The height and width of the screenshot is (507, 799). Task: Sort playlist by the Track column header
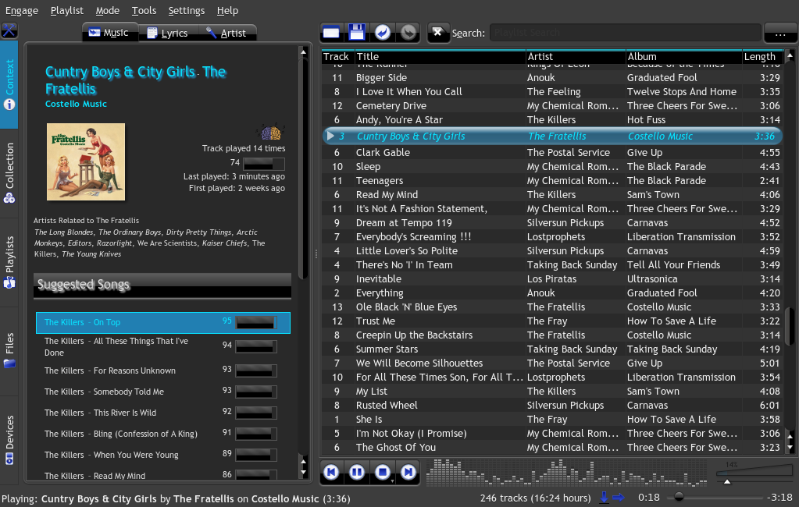point(337,56)
